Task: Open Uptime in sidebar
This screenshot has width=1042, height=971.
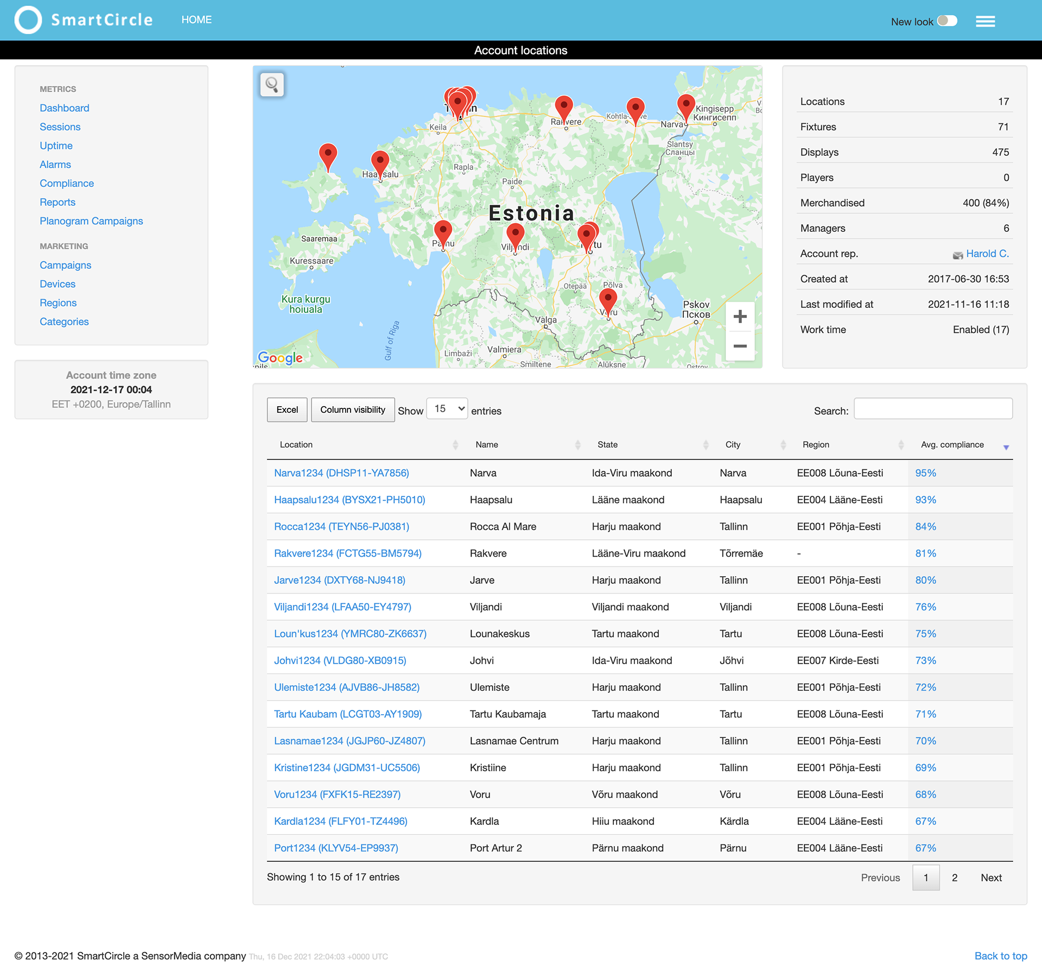Action: click(56, 146)
